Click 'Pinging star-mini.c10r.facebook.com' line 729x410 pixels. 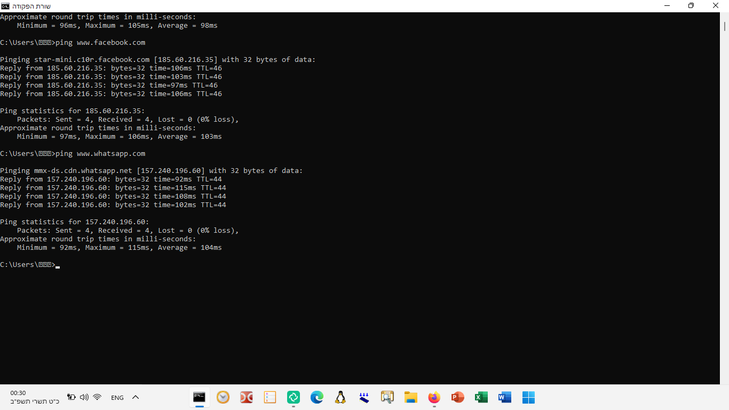158,60
